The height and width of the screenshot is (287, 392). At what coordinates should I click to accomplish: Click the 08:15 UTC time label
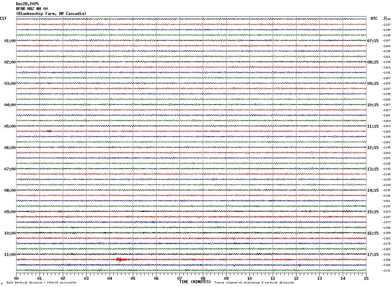coord(373,62)
